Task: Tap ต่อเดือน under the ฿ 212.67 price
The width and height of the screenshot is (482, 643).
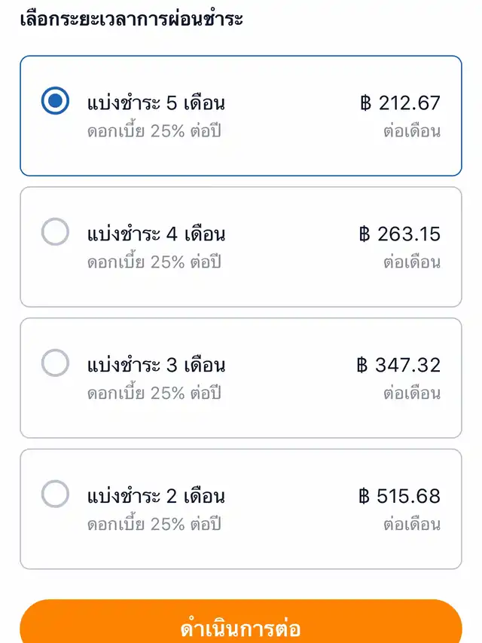Action: click(x=412, y=131)
